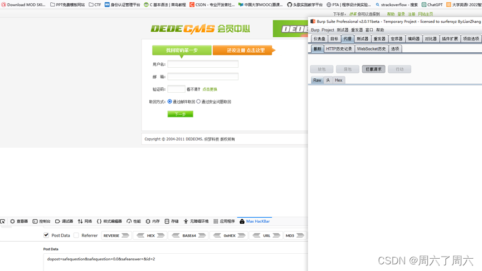Screen dimensions: 482x271
Task: Open the ChatGPT bookmark
Action: 432,4
